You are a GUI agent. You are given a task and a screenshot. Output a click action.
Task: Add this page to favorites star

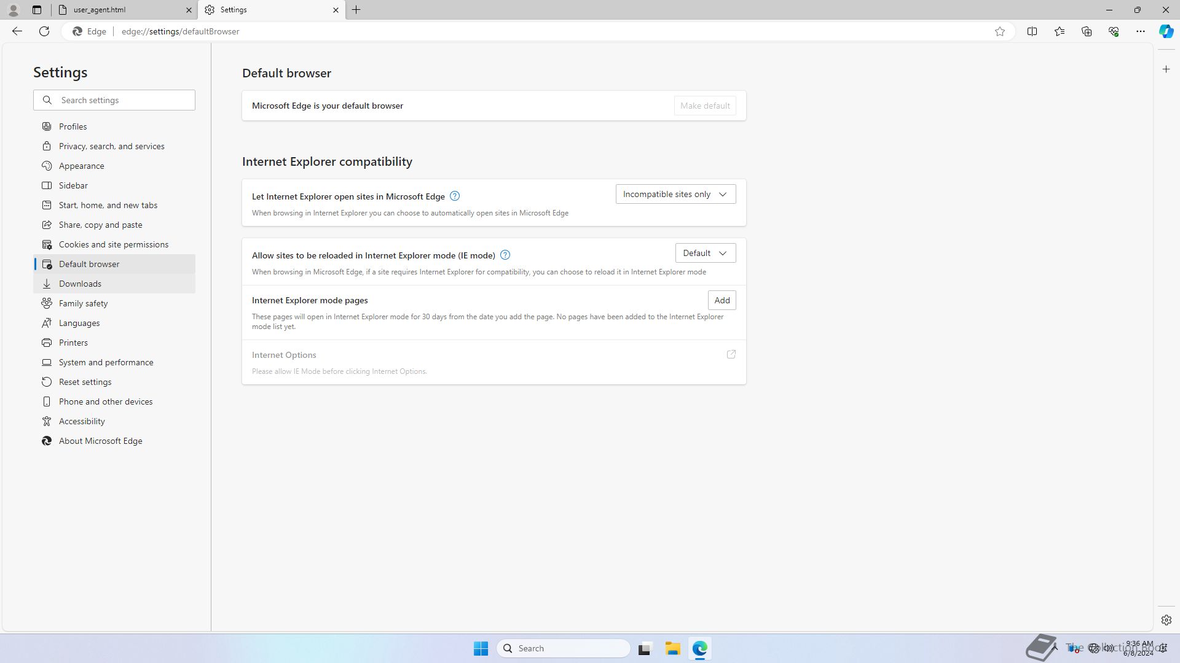tap(1000, 31)
